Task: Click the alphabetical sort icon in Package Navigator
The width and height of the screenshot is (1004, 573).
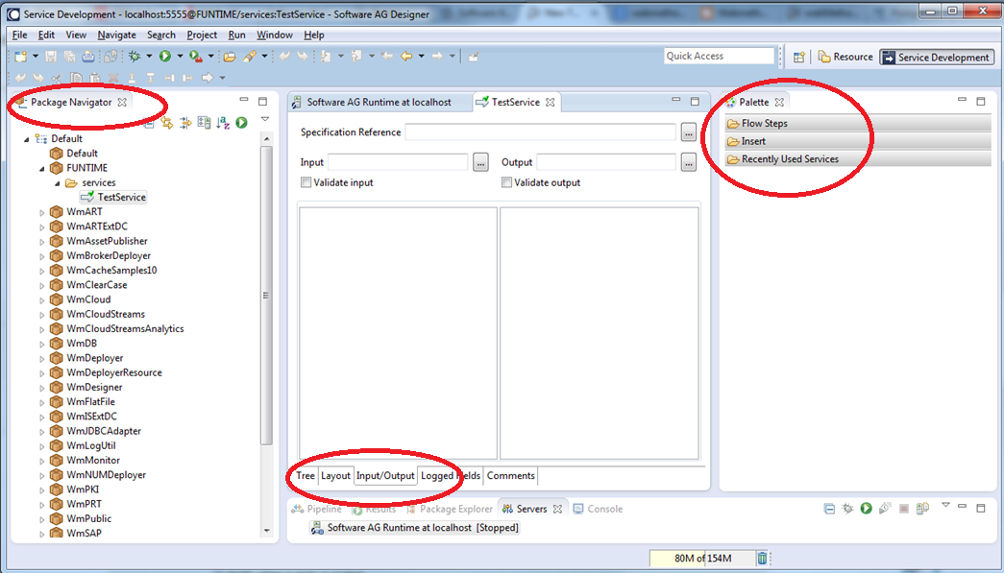Action: 222,122
